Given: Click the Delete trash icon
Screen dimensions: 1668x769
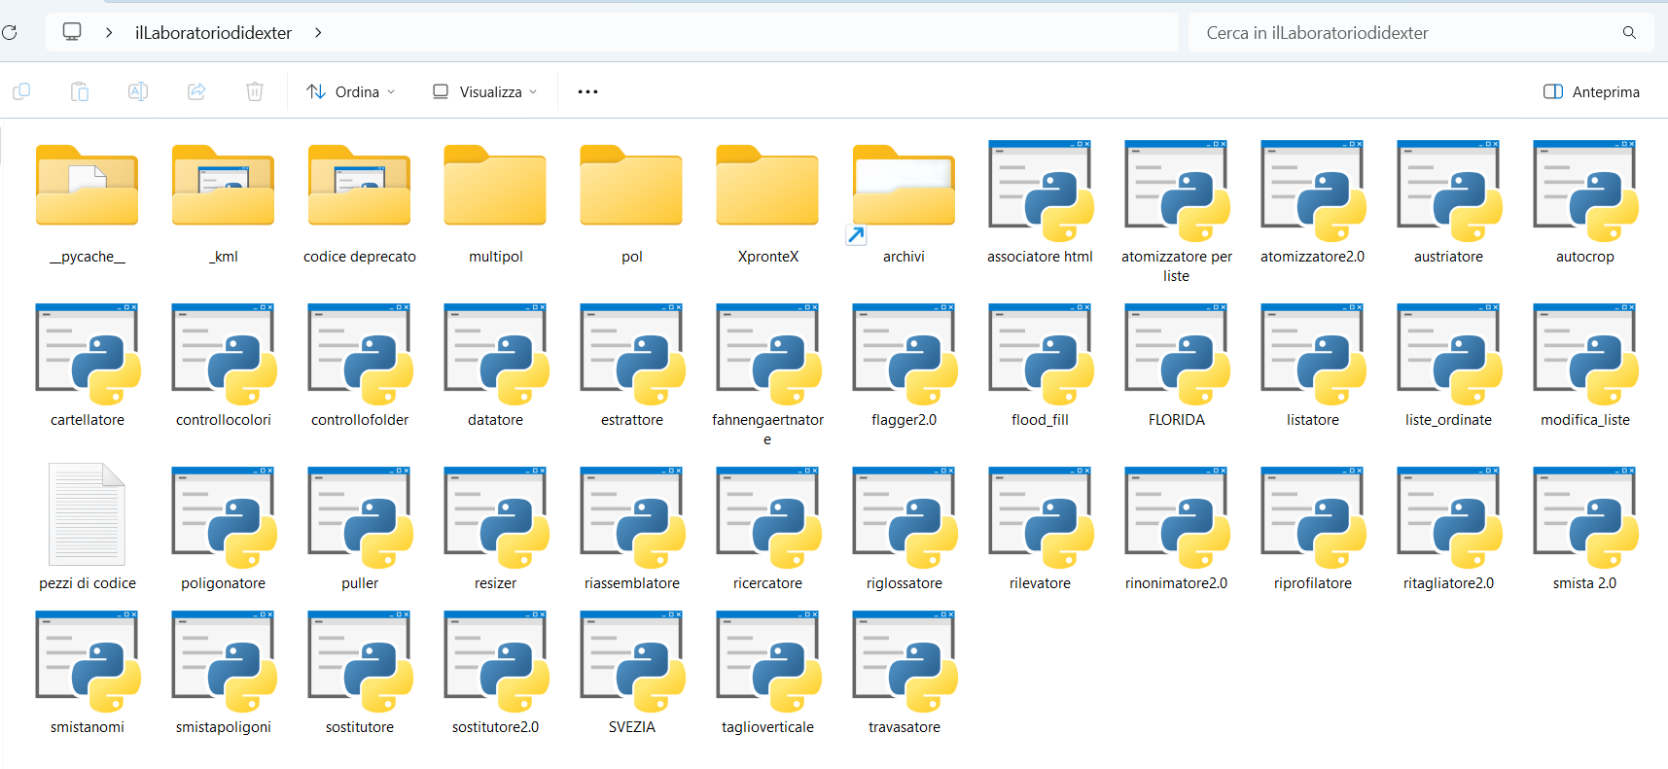Looking at the screenshot, I should coord(255,91).
